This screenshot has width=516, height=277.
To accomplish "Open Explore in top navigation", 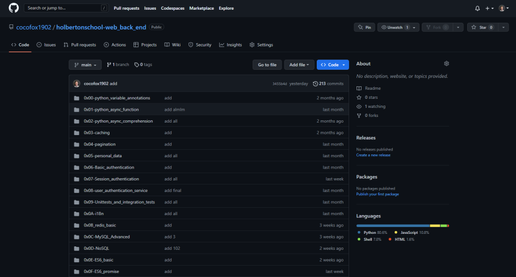I will coord(226,8).
